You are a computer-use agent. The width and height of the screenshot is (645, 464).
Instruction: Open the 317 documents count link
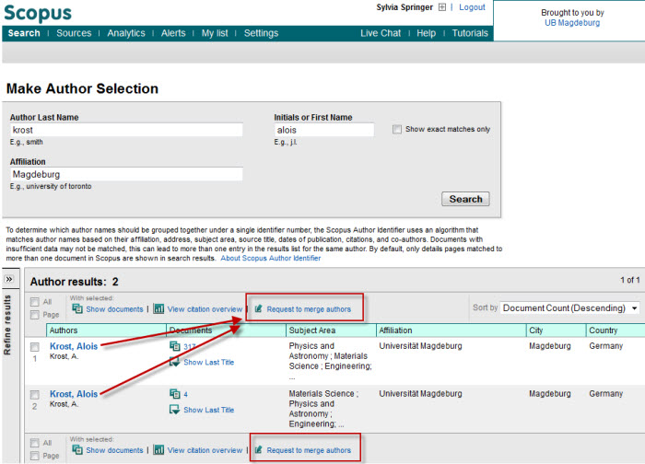tap(190, 347)
